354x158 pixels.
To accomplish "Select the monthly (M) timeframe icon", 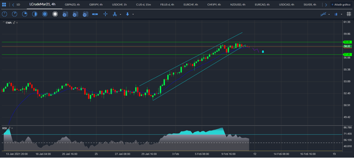I will click(x=85, y=14).
